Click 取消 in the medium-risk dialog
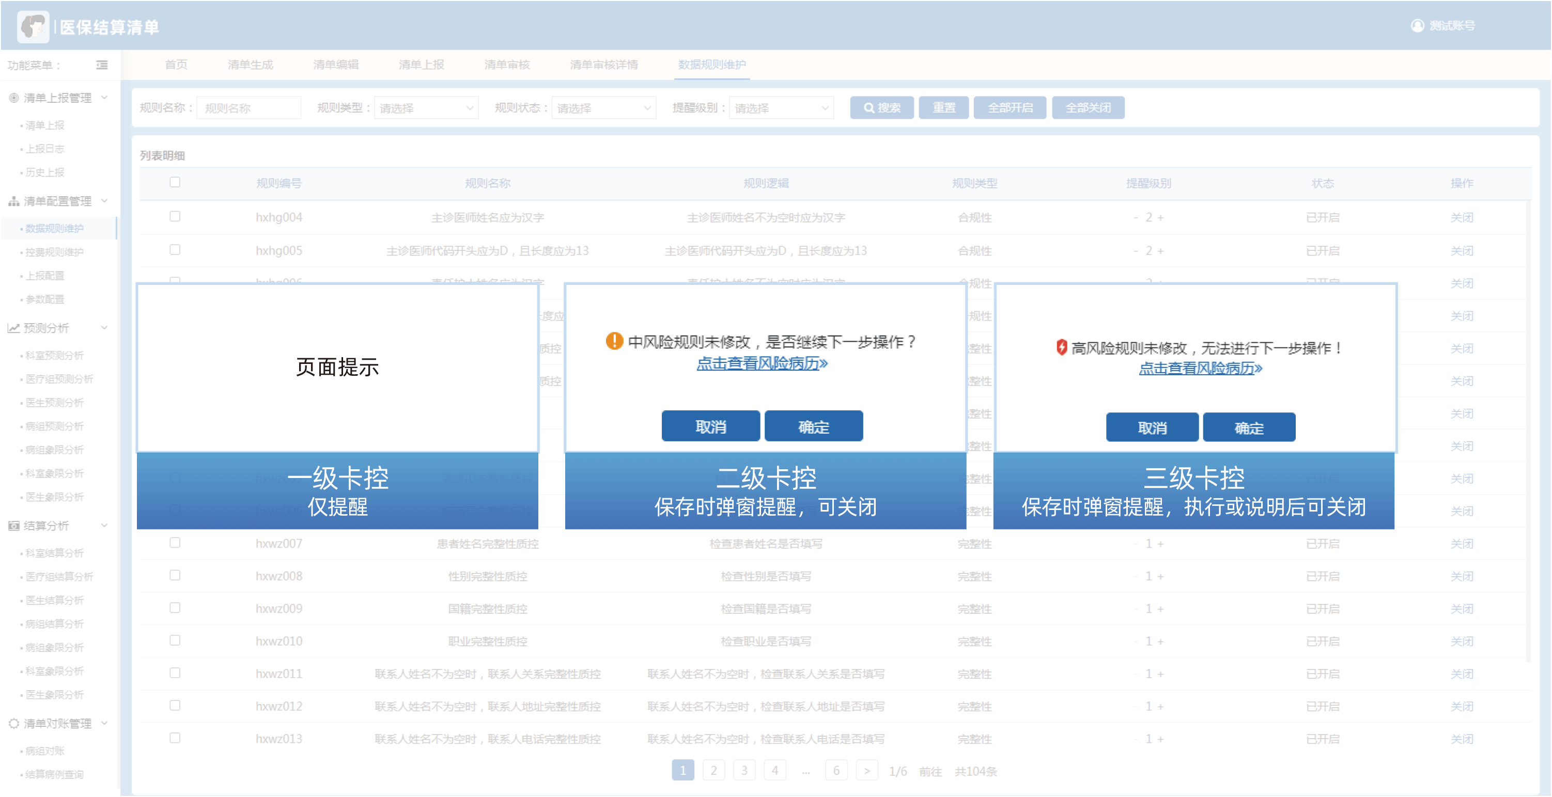1552x797 pixels. 710,426
